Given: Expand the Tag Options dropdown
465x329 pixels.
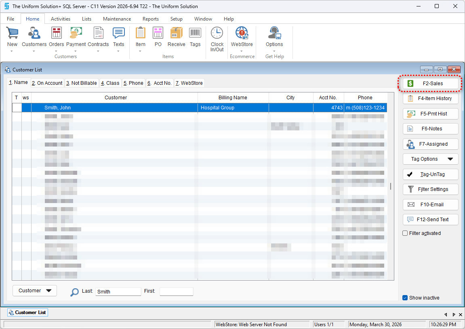Looking at the screenshot, I should point(431,159).
